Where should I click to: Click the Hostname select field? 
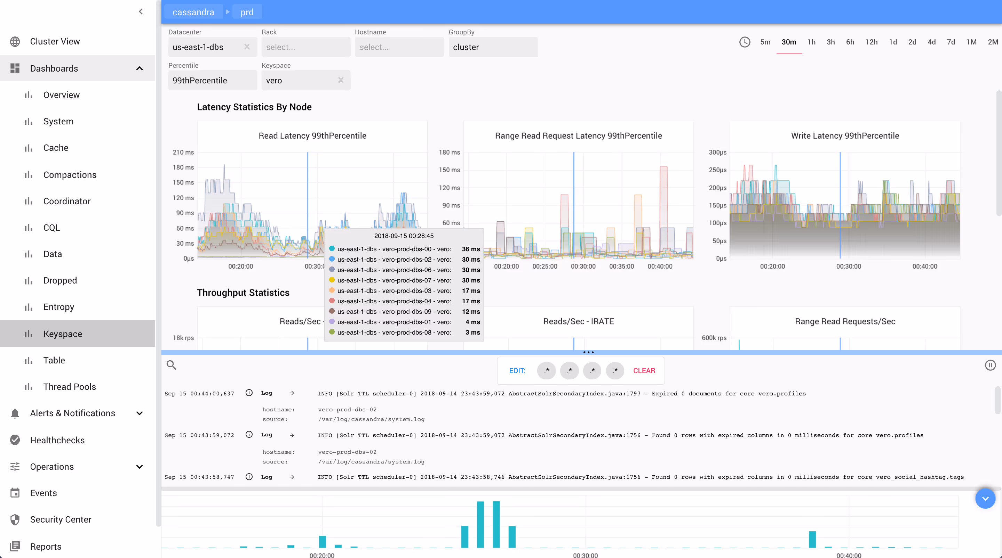(399, 47)
